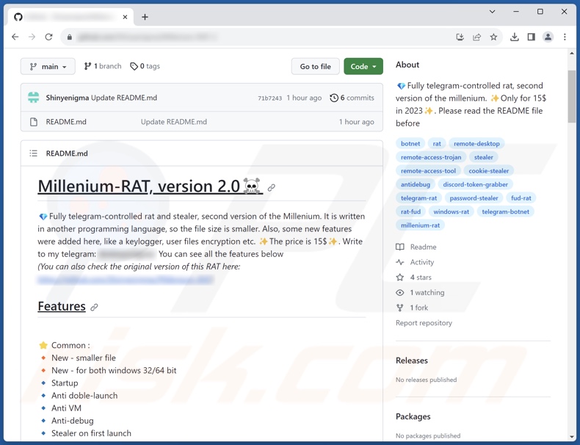Click the share page icon
The height and width of the screenshot is (445, 580).
click(x=476, y=37)
